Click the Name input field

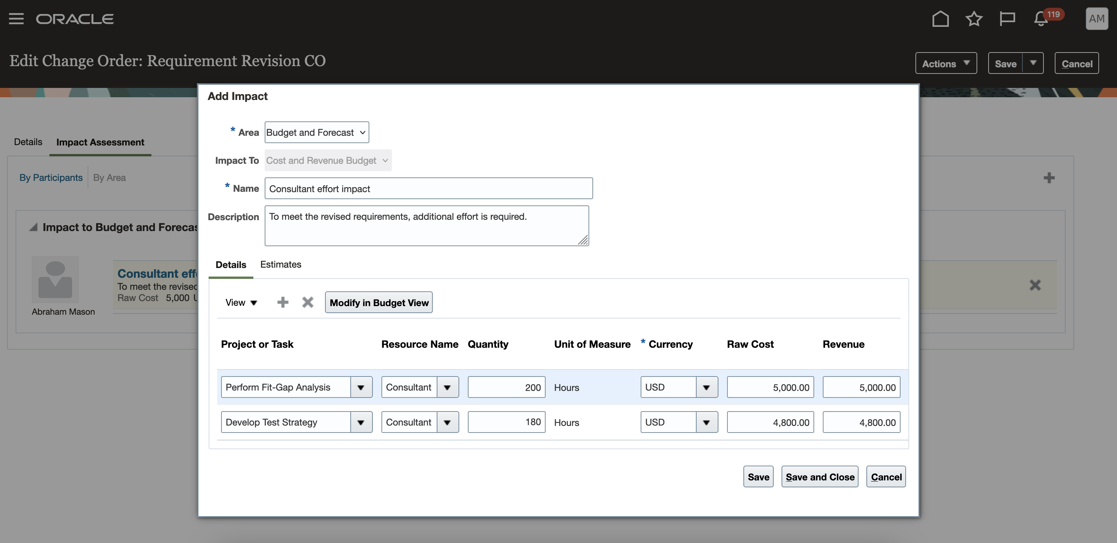pyautogui.click(x=429, y=189)
